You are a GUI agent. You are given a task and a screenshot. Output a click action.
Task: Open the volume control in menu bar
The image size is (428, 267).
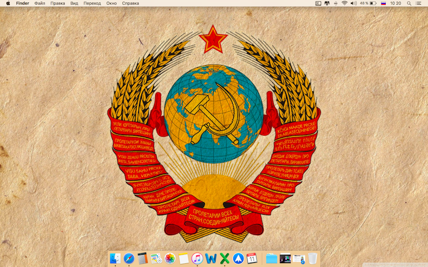(x=354, y=3)
